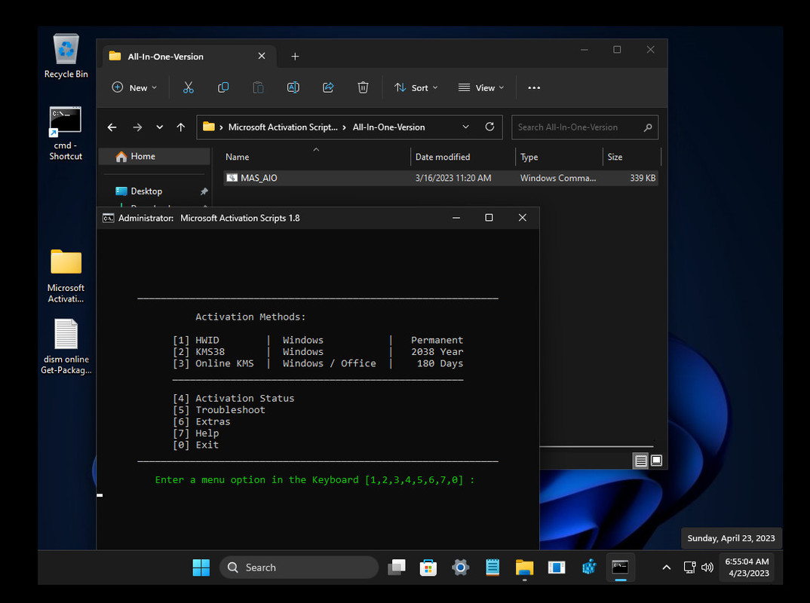Click the command prompt taskbar icon
Screen dimensions: 810x603
pos(620,568)
